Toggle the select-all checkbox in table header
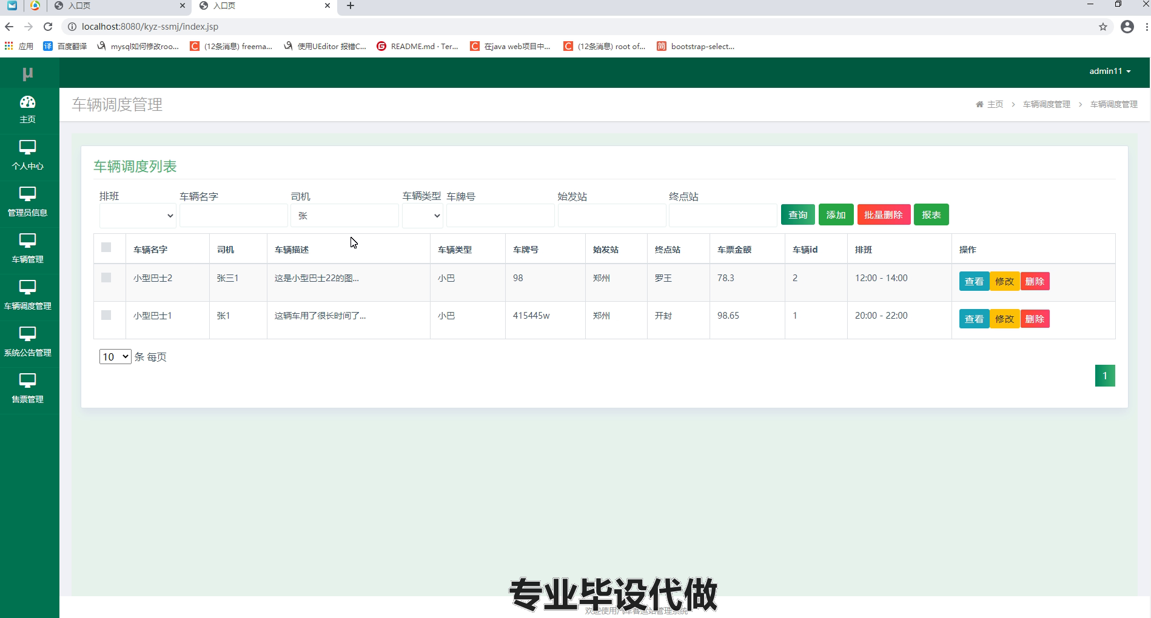This screenshot has height=618, width=1151. click(x=106, y=247)
